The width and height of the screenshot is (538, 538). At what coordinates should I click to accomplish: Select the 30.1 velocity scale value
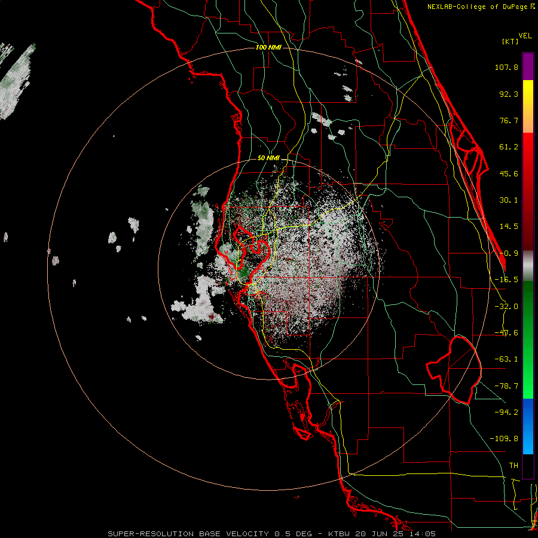pyautogui.click(x=509, y=200)
